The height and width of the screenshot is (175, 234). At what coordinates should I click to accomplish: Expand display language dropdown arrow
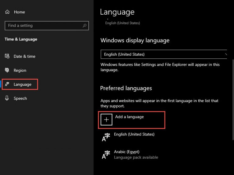pyautogui.click(x=226, y=54)
